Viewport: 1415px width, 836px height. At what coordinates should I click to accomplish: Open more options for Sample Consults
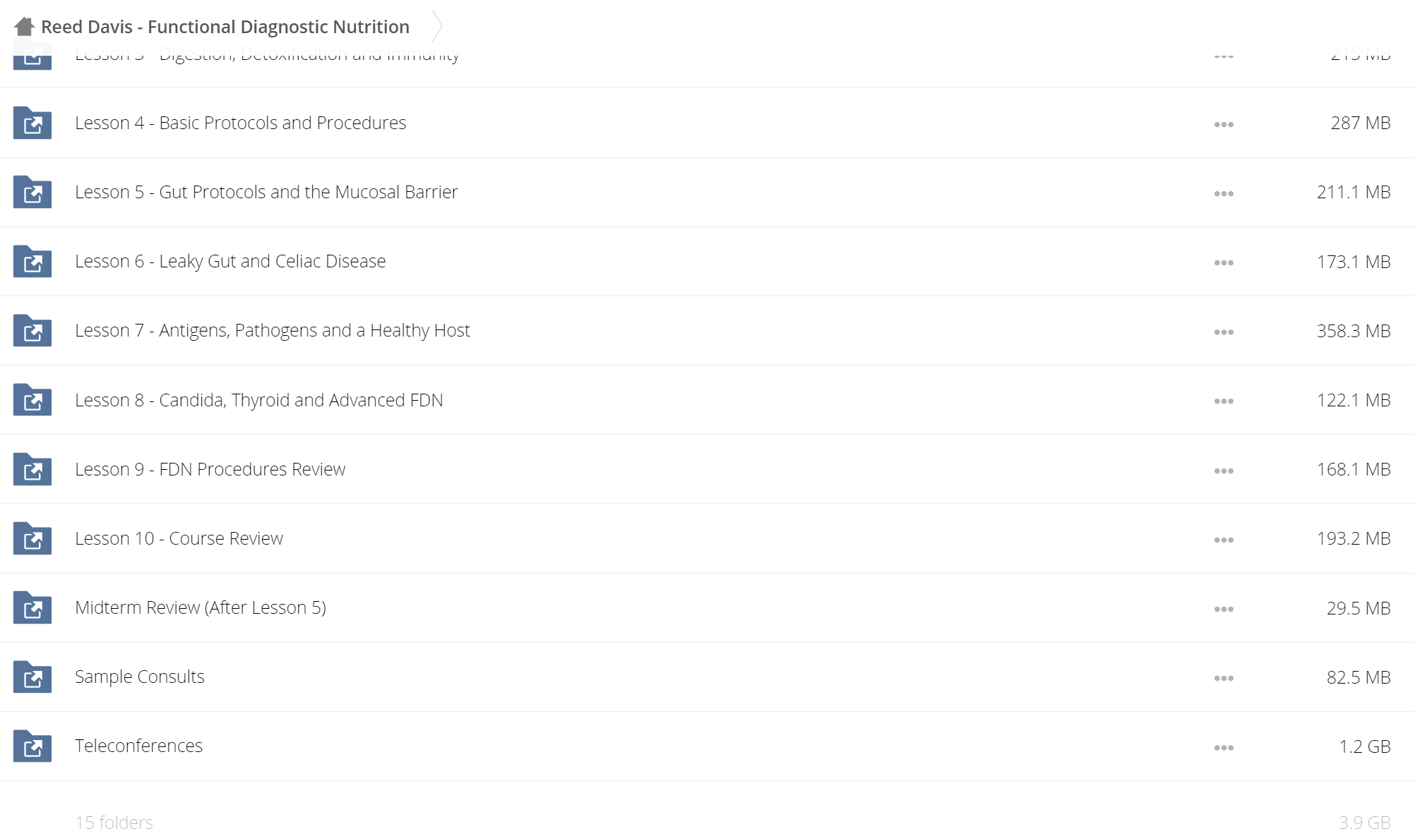[x=1224, y=678]
